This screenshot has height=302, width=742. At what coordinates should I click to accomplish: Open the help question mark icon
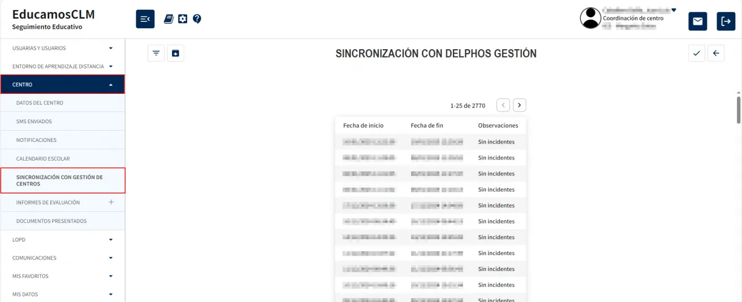pyautogui.click(x=197, y=19)
